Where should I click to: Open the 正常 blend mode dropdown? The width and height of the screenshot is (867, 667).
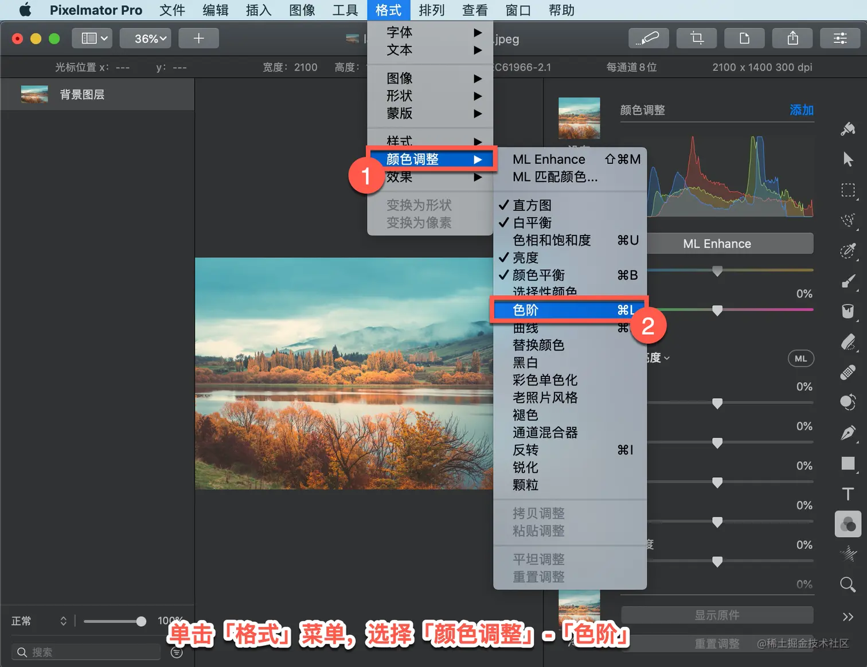pos(39,621)
